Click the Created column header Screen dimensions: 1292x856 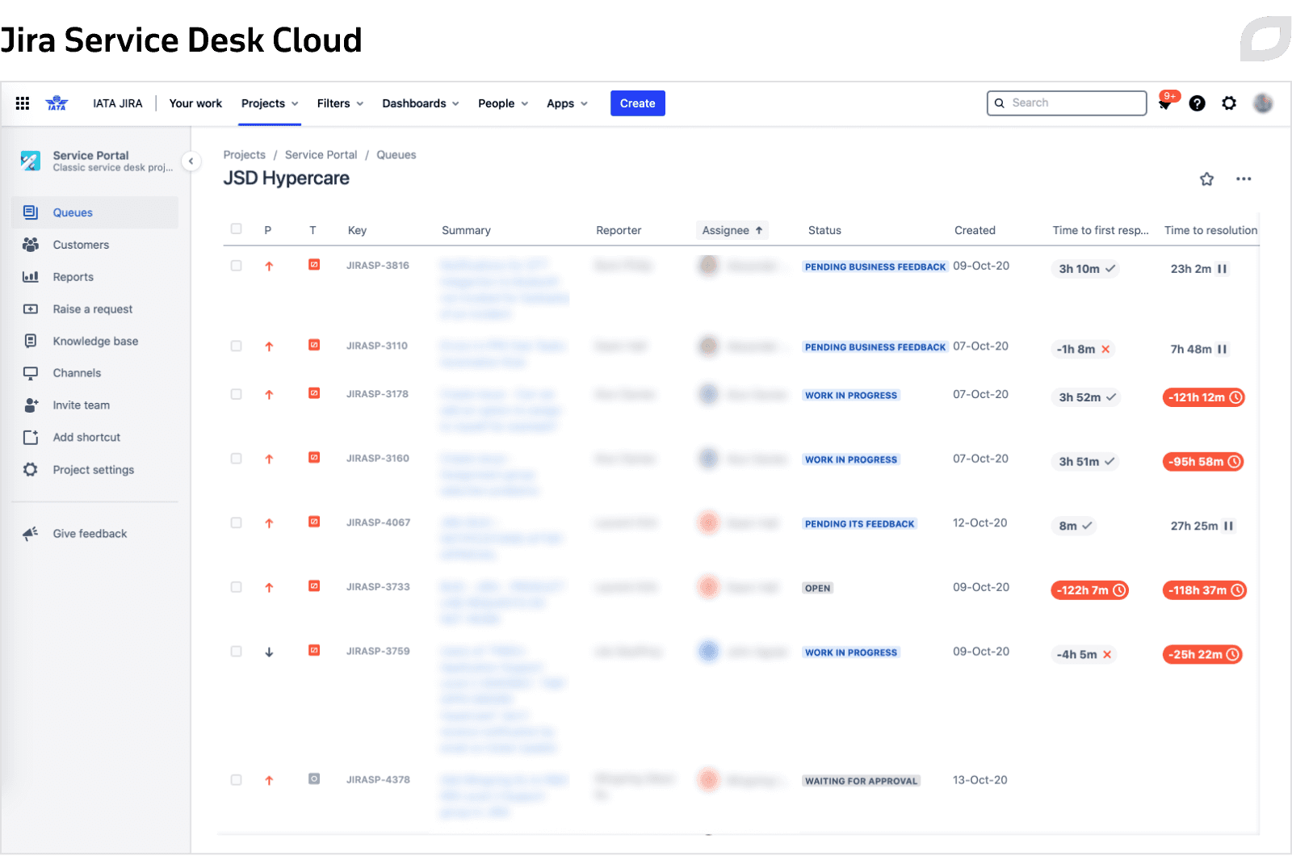975,230
